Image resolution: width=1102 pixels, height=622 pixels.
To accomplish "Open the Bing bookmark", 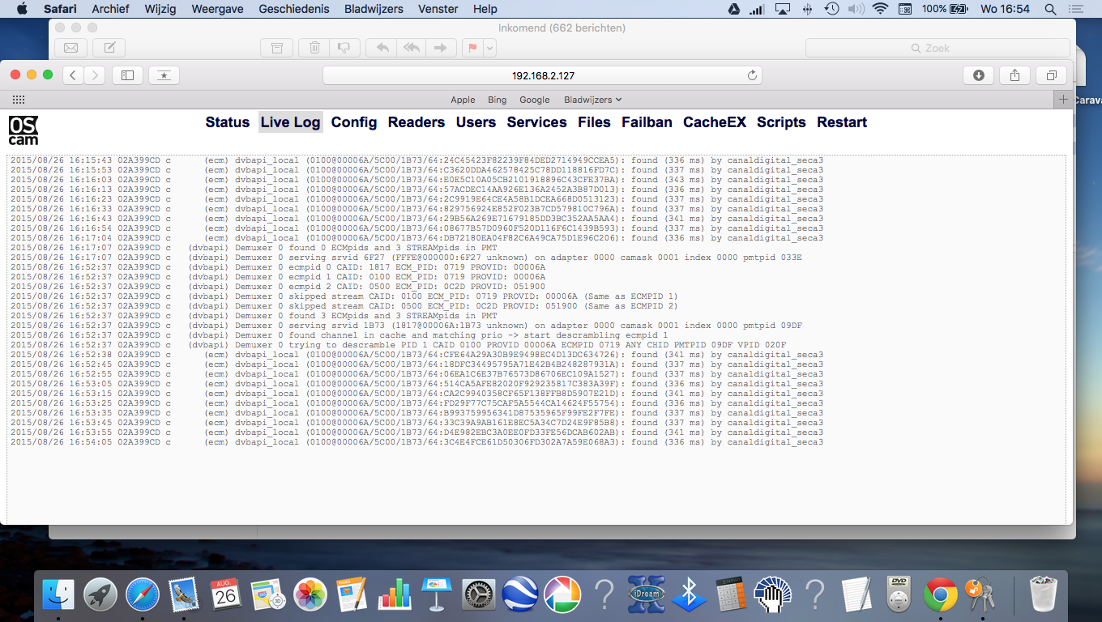I will coord(497,100).
